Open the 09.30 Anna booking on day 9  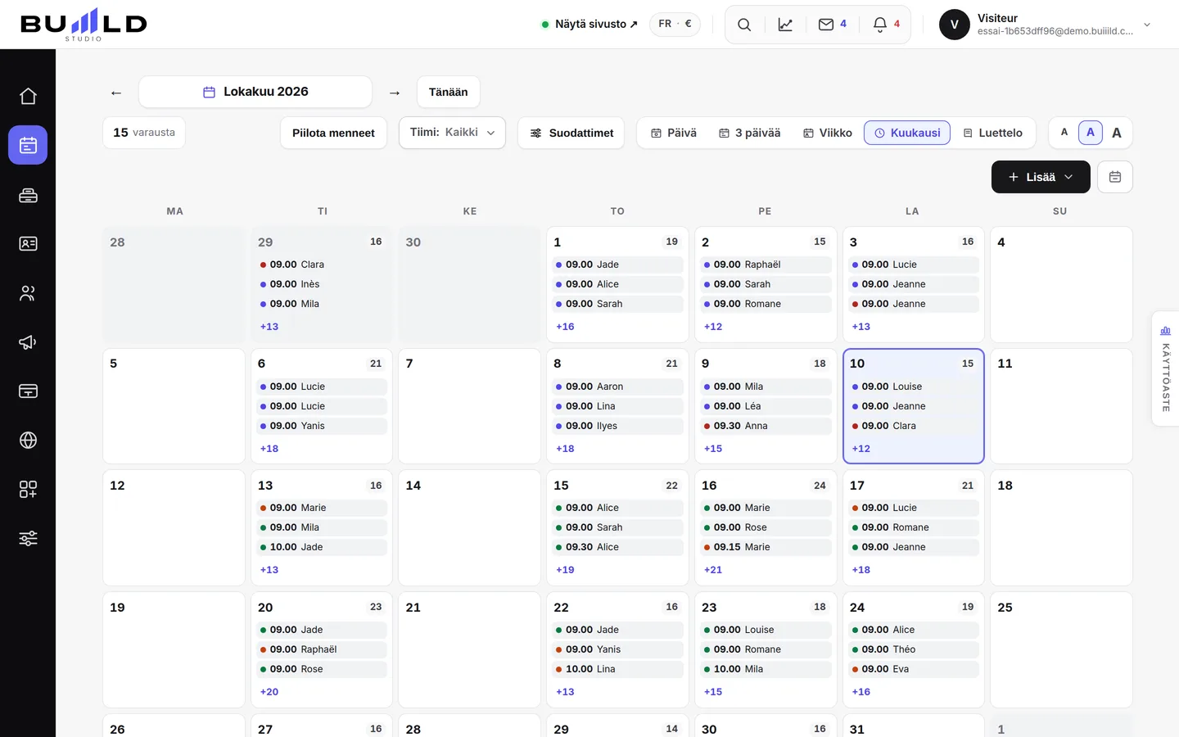point(766,426)
